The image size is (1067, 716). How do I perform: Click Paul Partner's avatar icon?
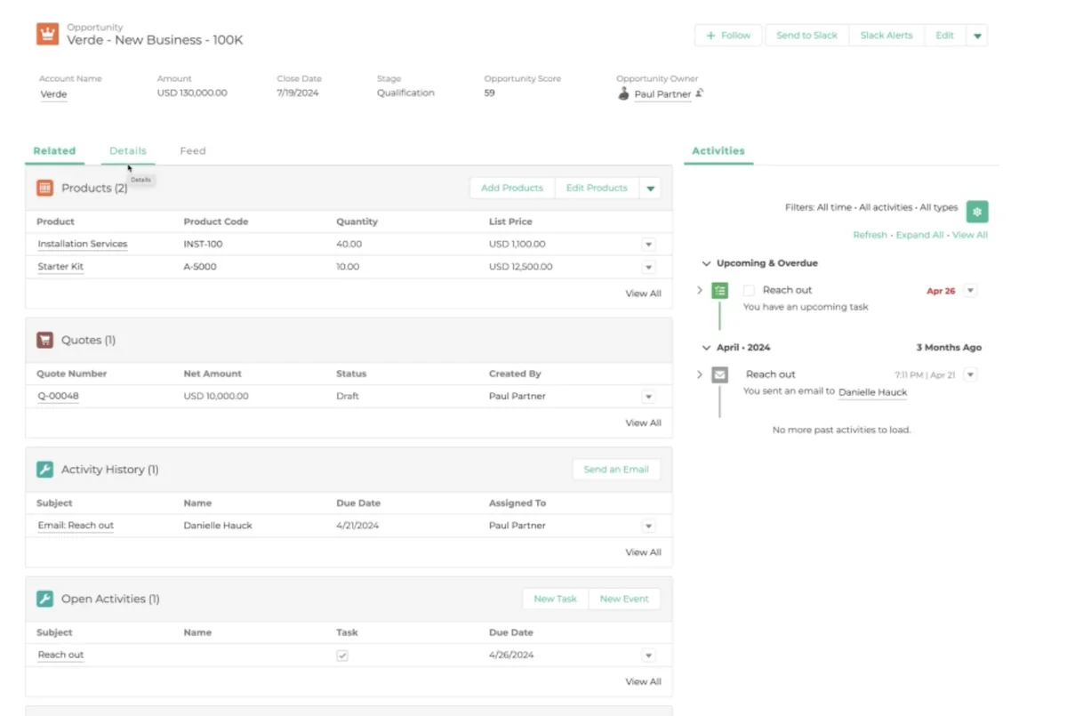coord(623,93)
